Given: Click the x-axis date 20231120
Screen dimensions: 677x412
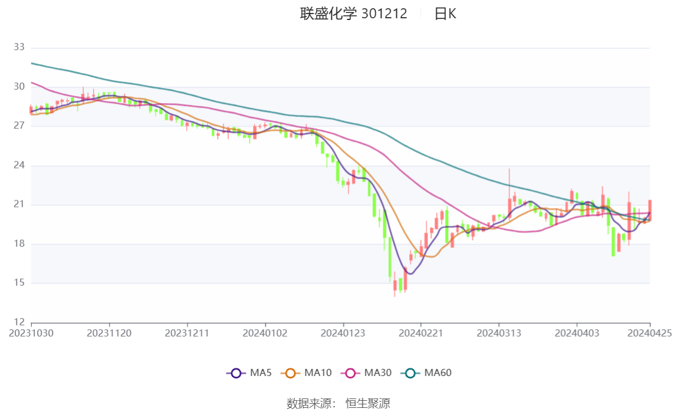Looking at the screenshot, I should click(x=109, y=334).
